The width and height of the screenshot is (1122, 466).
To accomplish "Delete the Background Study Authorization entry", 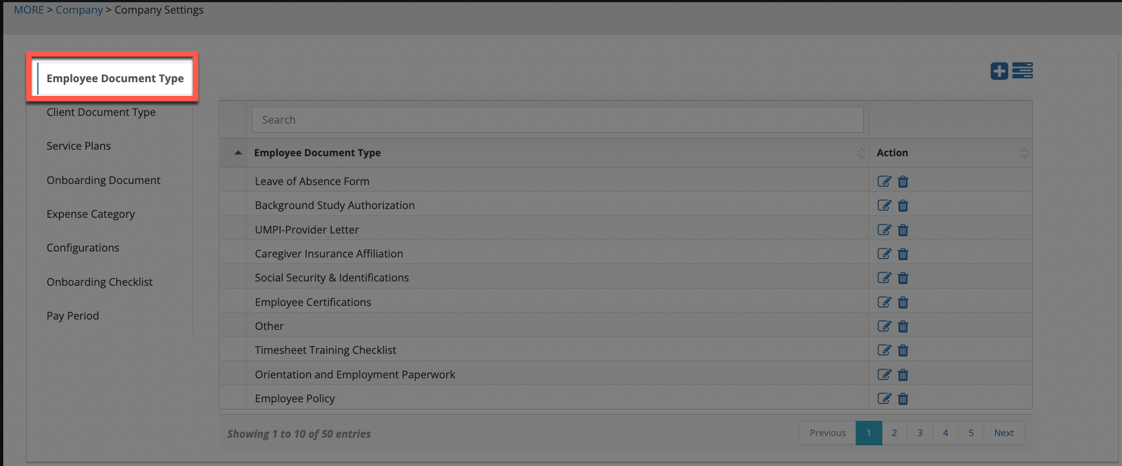I will (903, 206).
